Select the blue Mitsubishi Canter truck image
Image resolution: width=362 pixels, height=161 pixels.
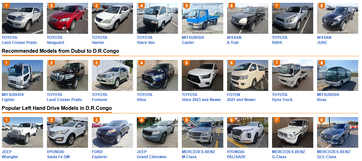coord(202,18)
